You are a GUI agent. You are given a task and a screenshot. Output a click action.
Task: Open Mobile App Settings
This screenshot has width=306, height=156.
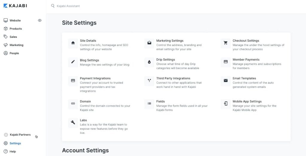247,102
